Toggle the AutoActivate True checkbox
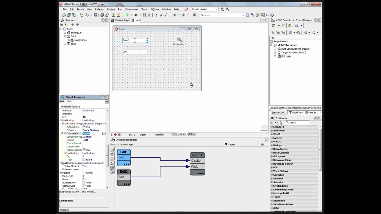Screen dimensions: 381x214 (x=84, y=127)
